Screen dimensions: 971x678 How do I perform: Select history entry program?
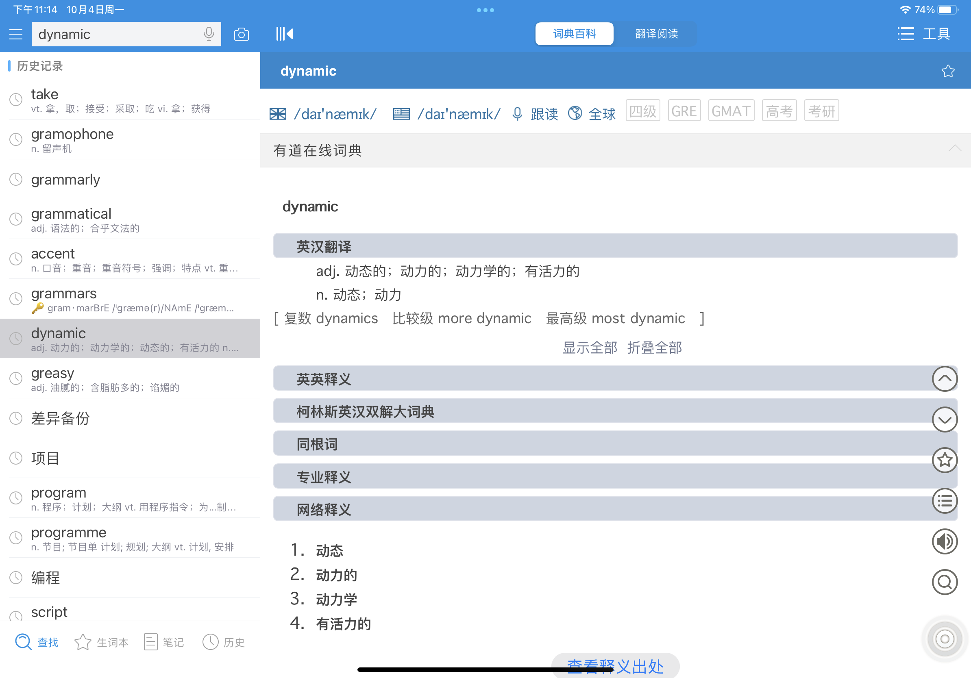tap(130, 498)
